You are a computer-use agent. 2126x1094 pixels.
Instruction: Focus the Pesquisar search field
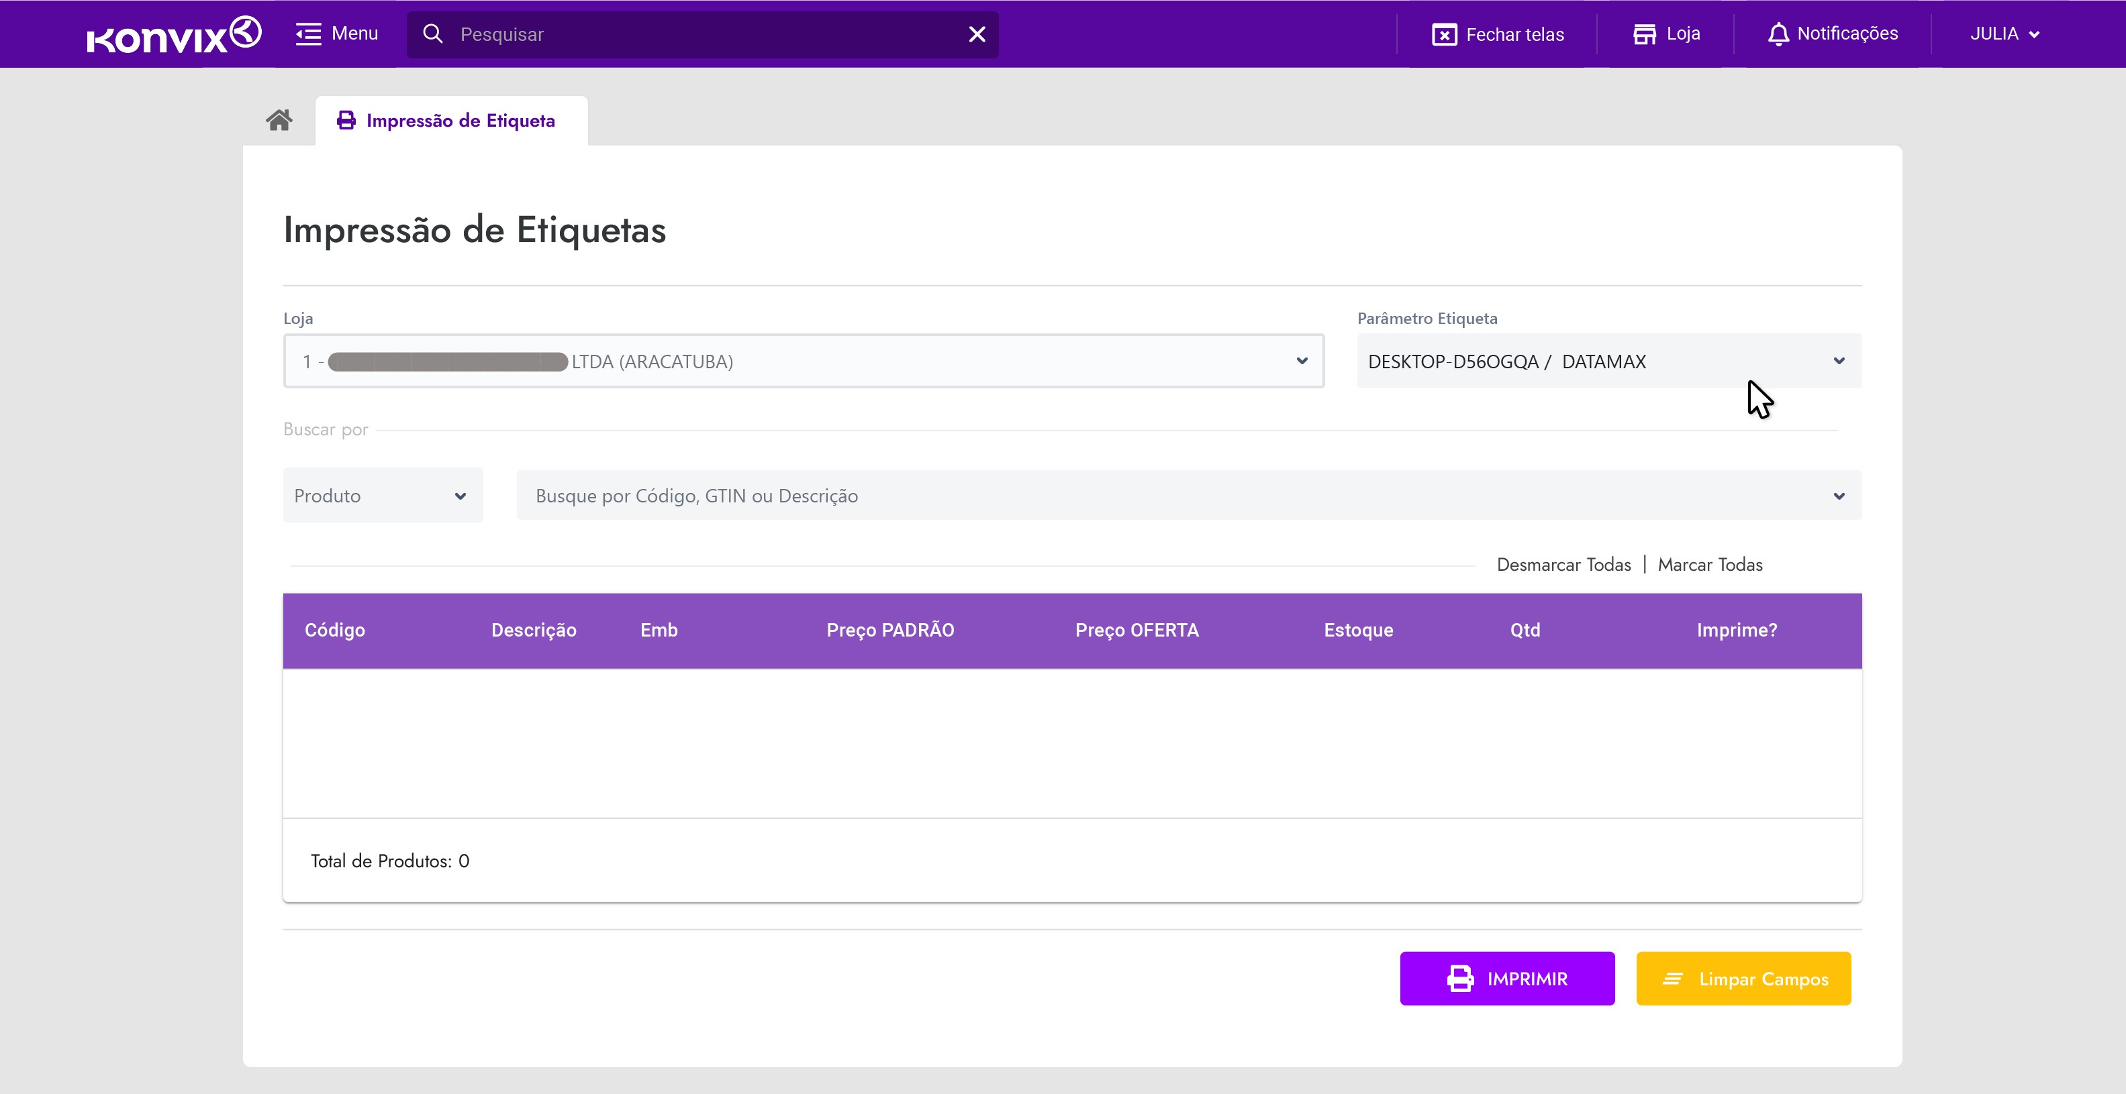coord(702,35)
